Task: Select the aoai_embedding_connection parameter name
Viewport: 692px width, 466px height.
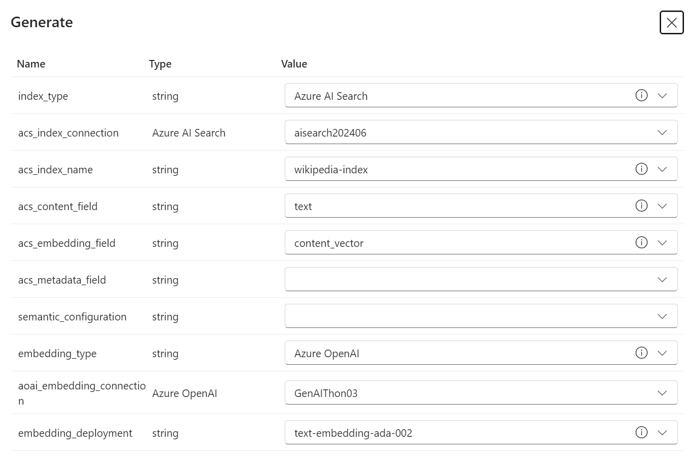Action: [82, 393]
